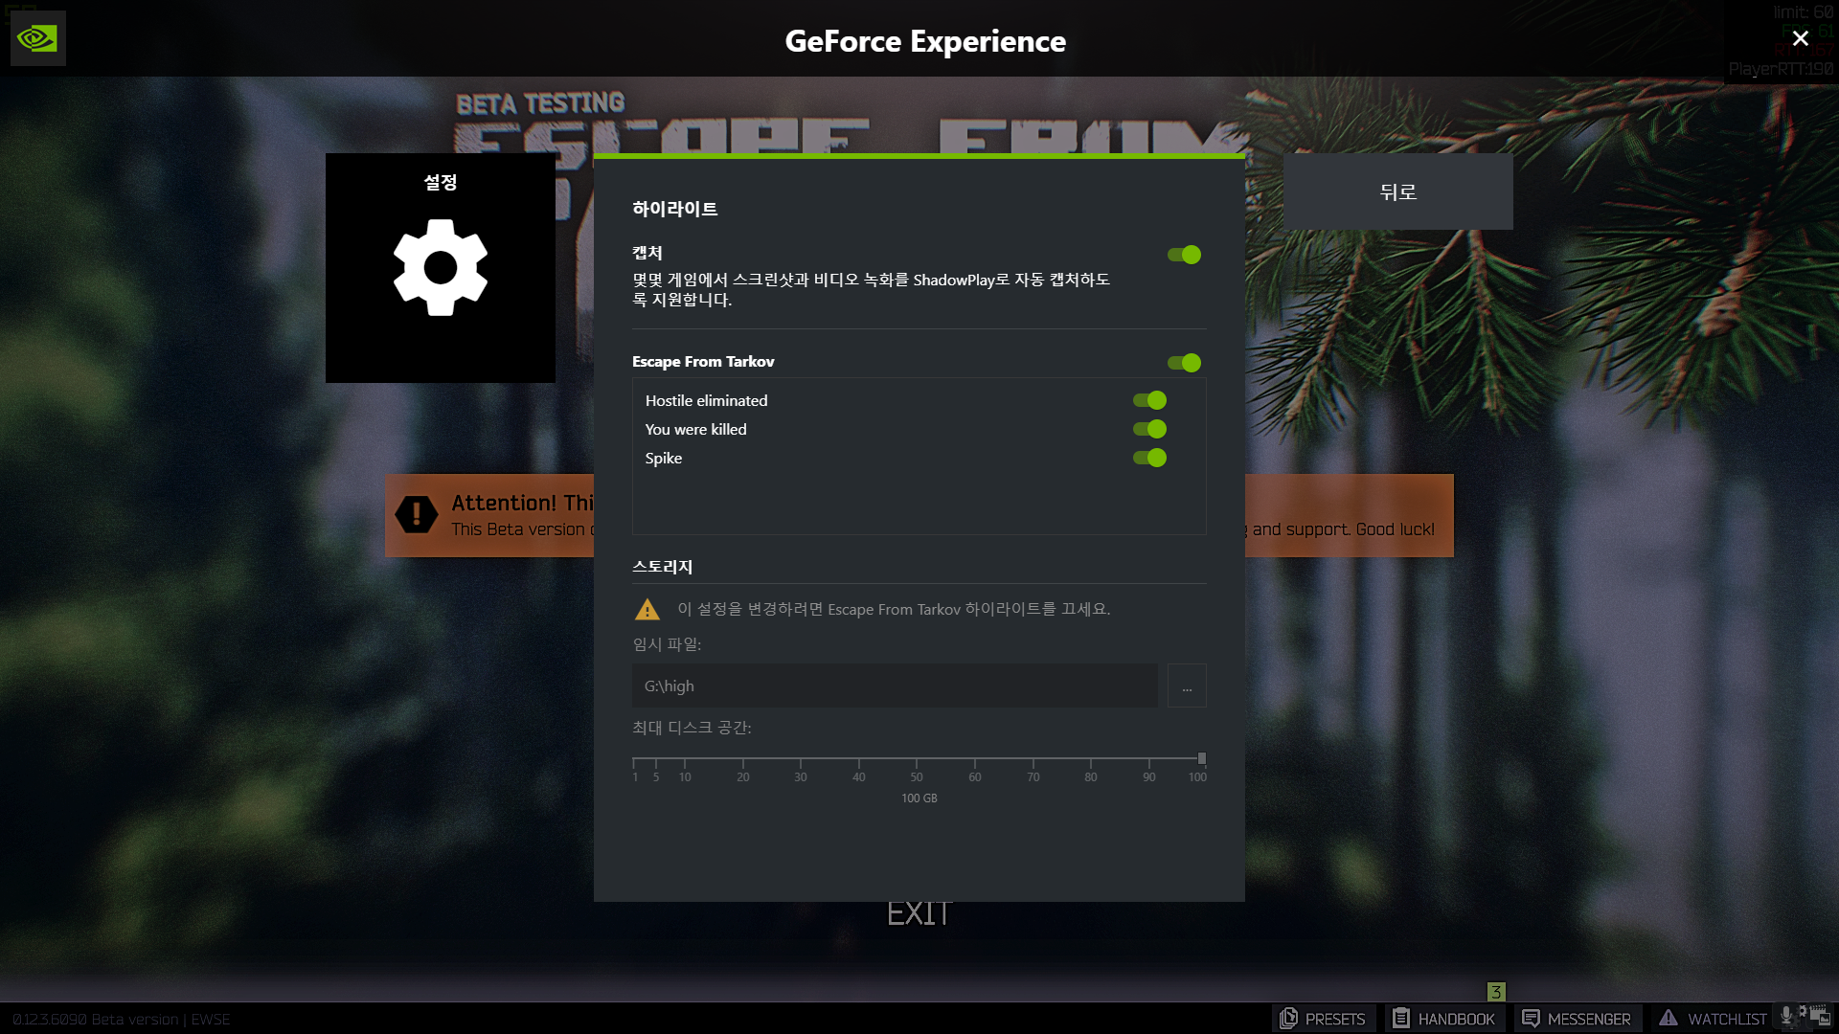The image size is (1839, 1034).
Task: Open the Watchlist alert icon
Action: [x=1669, y=1019]
